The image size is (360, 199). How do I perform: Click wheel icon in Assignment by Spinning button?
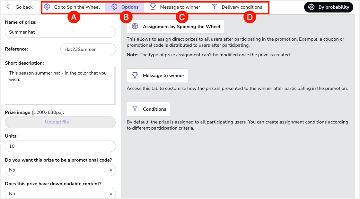tap(135, 27)
